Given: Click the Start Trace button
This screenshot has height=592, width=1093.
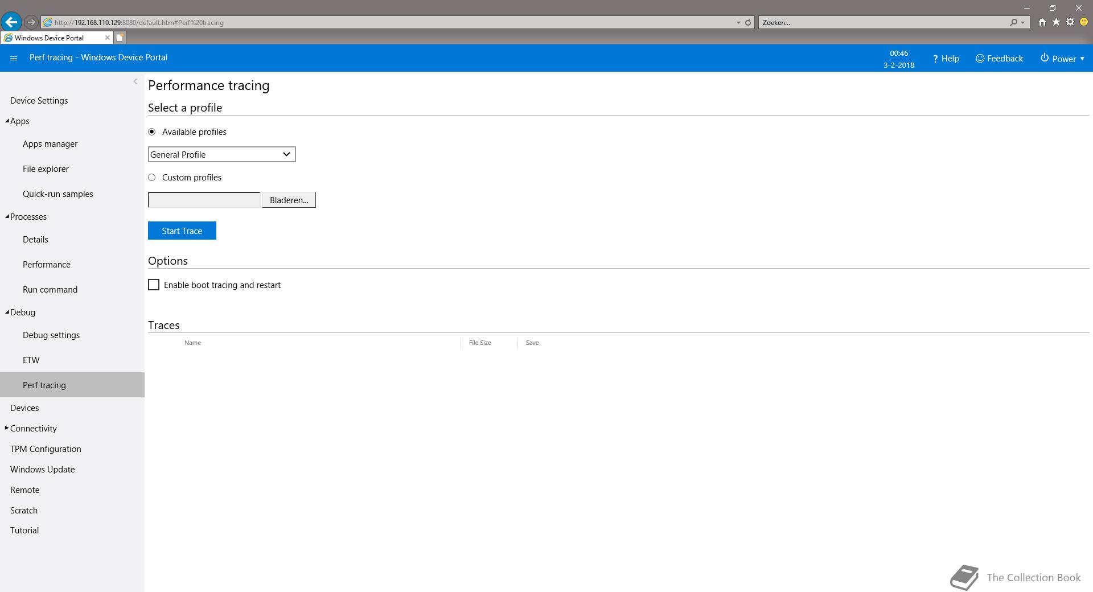Looking at the screenshot, I should (x=182, y=231).
